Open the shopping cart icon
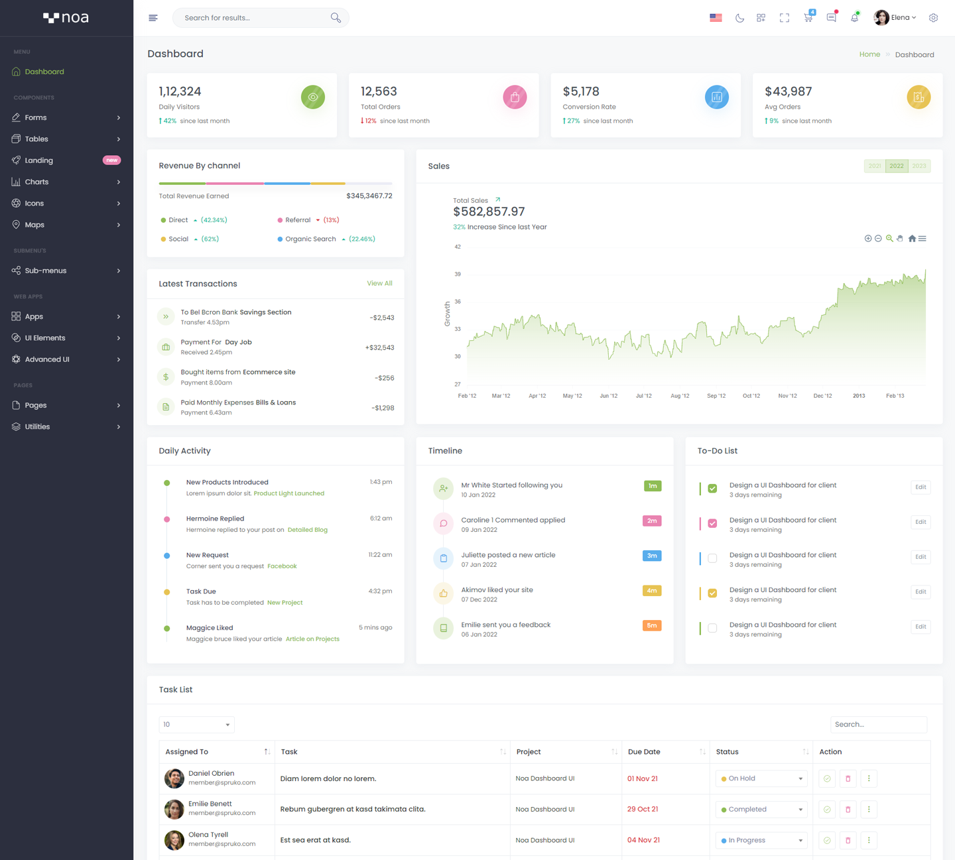The image size is (955, 860). click(x=808, y=18)
